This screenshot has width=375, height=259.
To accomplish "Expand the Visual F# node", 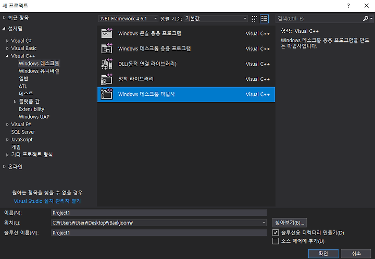I will coord(7,125).
